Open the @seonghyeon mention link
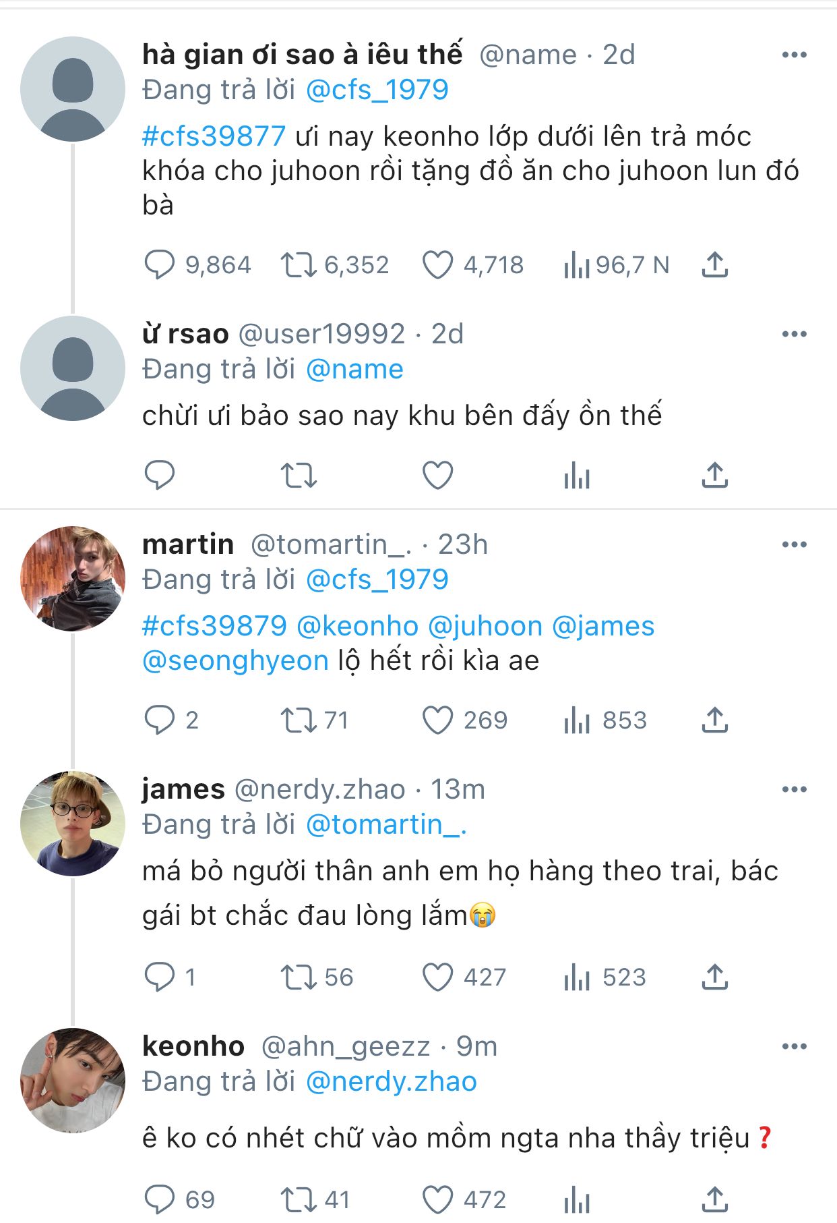 click(x=235, y=660)
